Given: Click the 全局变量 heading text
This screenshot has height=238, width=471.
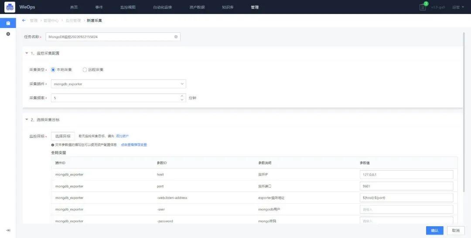Looking at the screenshot, I should (58, 153).
